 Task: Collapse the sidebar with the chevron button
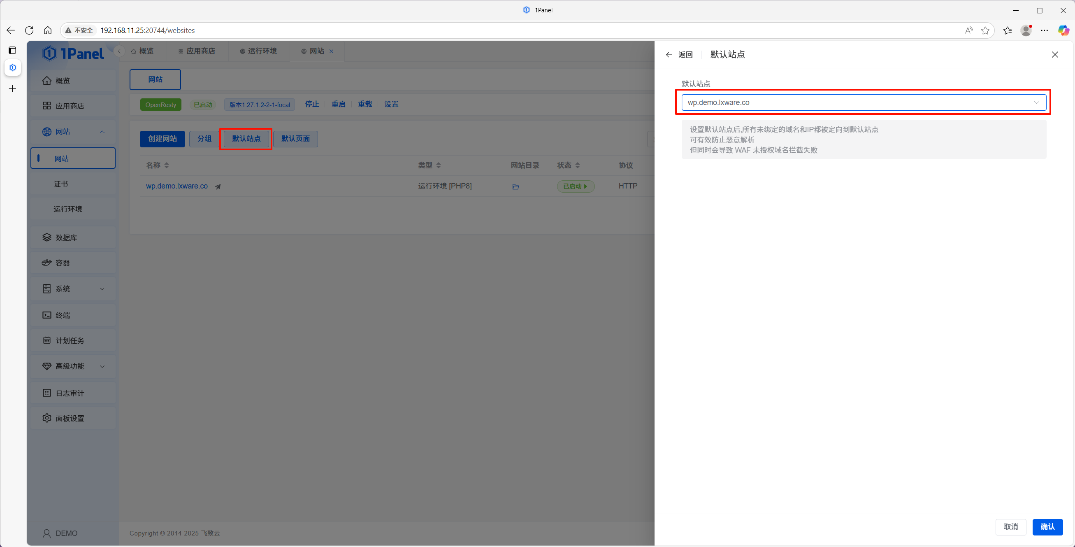click(119, 51)
